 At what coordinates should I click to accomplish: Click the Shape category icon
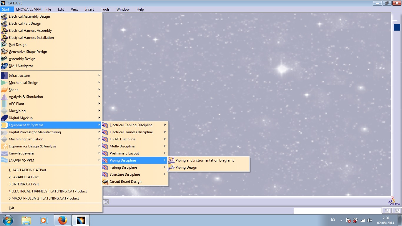[4, 90]
